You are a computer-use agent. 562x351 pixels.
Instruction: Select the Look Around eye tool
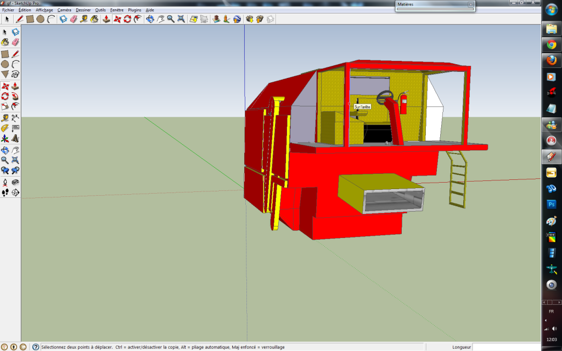pos(15,182)
